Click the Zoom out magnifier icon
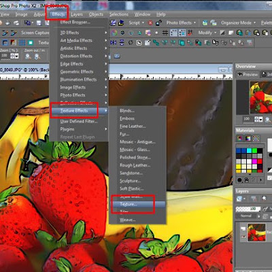The width and height of the screenshot is (272, 272). point(28,56)
